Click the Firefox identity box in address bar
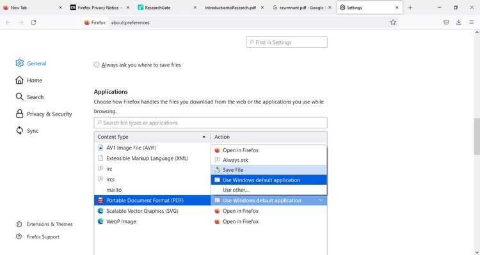 coord(95,22)
